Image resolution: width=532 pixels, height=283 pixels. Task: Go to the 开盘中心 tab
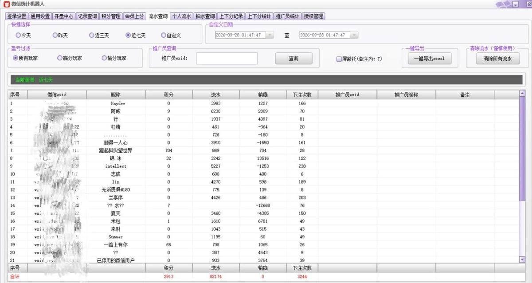click(64, 16)
